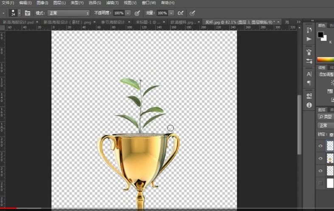Image resolution: width=334 pixels, height=211 pixels.
Task: Open the tool preset picker arrow at far left
Action: pos(3,13)
